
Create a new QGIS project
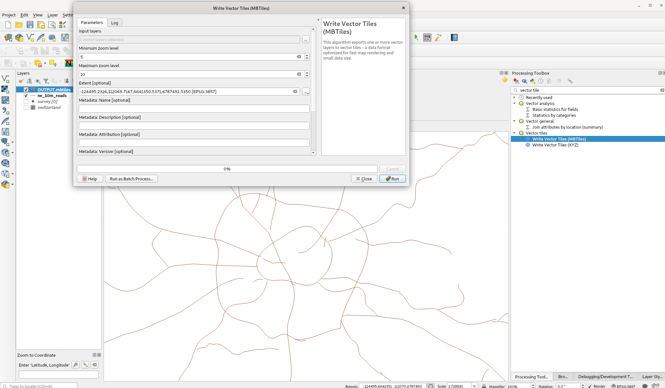click(8, 24)
